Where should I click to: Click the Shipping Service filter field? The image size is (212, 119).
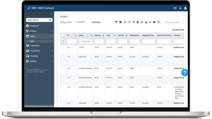pyautogui.click(x=148, y=42)
